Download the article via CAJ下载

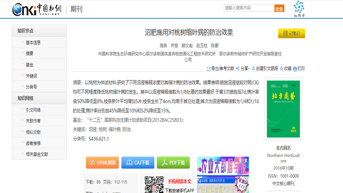(x=137, y=163)
